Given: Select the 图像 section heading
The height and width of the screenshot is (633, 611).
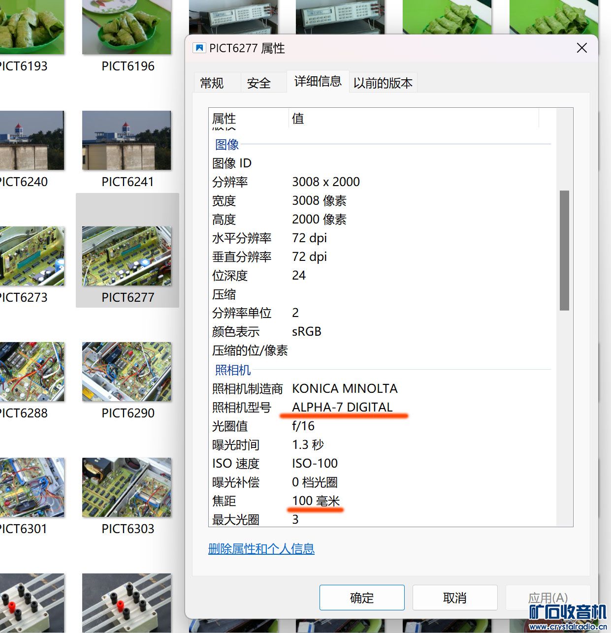Looking at the screenshot, I should [227, 144].
